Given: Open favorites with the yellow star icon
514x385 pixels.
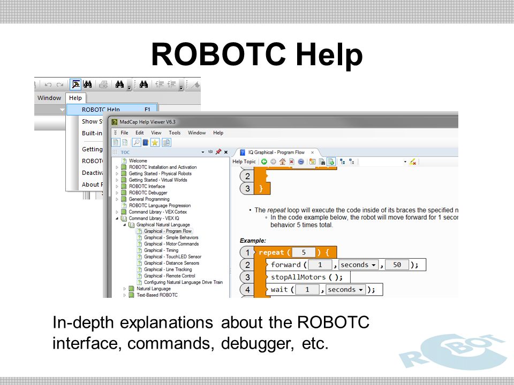Looking at the screenshot, I should [x=155, y=142].
